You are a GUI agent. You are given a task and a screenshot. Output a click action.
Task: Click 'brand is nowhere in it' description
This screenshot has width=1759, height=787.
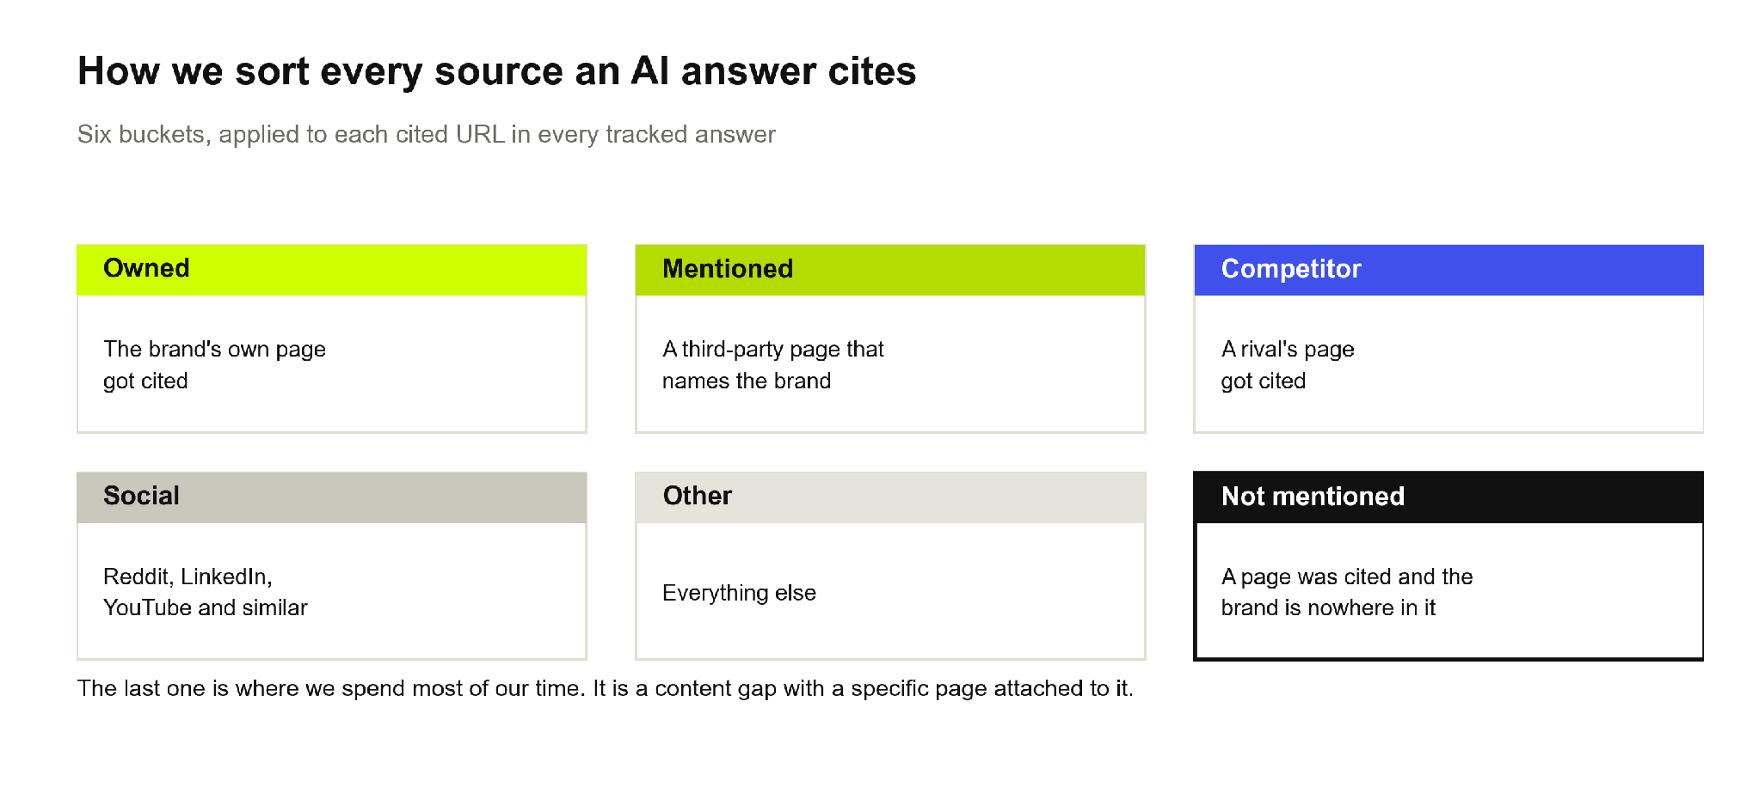1328,608
